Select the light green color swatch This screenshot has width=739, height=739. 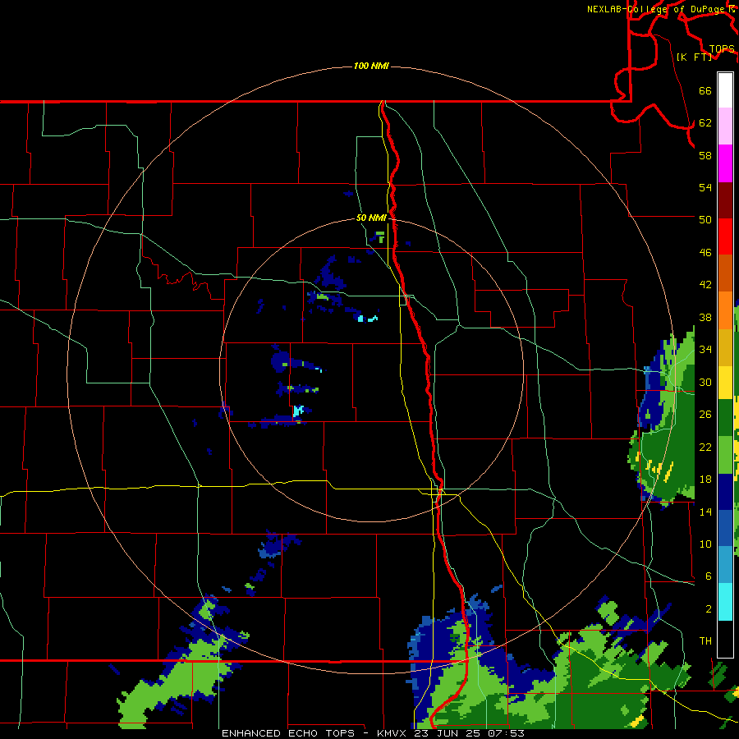(725, 455)
